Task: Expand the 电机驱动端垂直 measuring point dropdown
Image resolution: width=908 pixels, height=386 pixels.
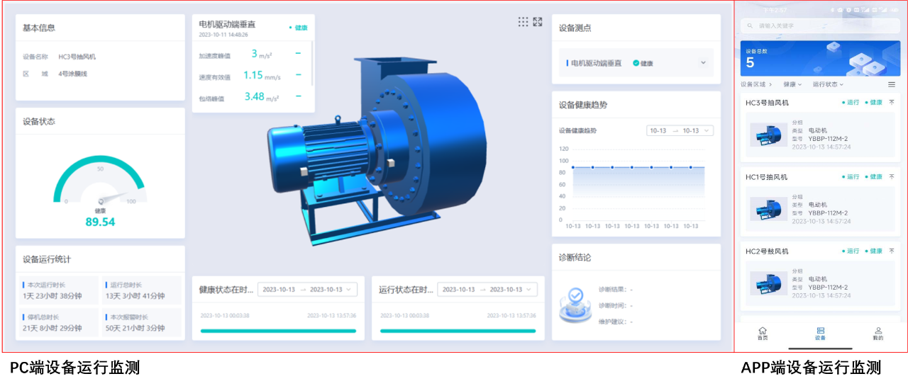Action: (703, 63)
